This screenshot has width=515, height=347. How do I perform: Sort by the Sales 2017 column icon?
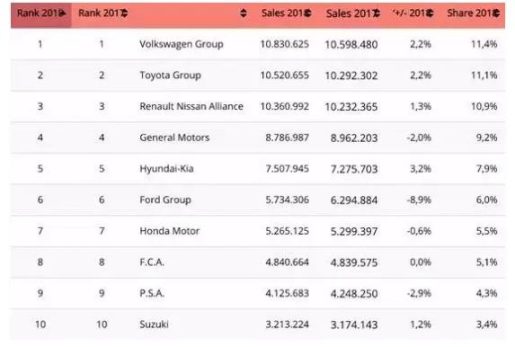(x=377, y=13)
